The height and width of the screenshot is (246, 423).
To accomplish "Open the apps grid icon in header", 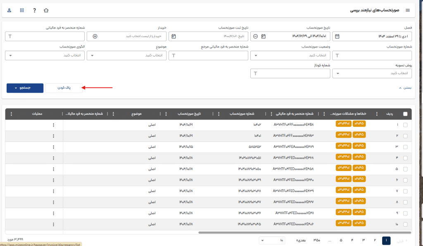I will click(22, 10).
